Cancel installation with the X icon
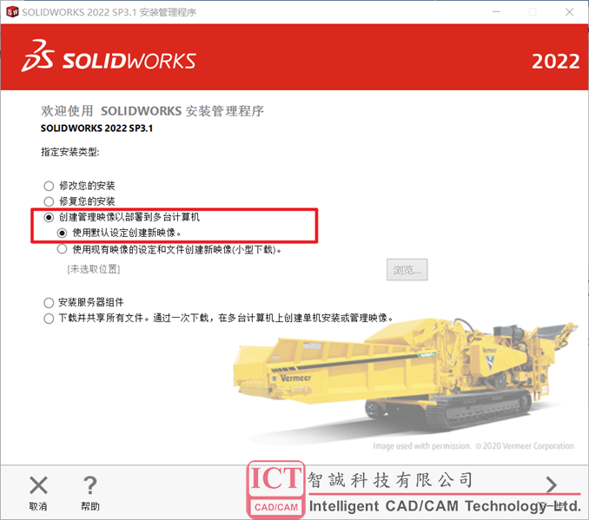The width and height of the screenshot is (589, 520). (38, 485)
